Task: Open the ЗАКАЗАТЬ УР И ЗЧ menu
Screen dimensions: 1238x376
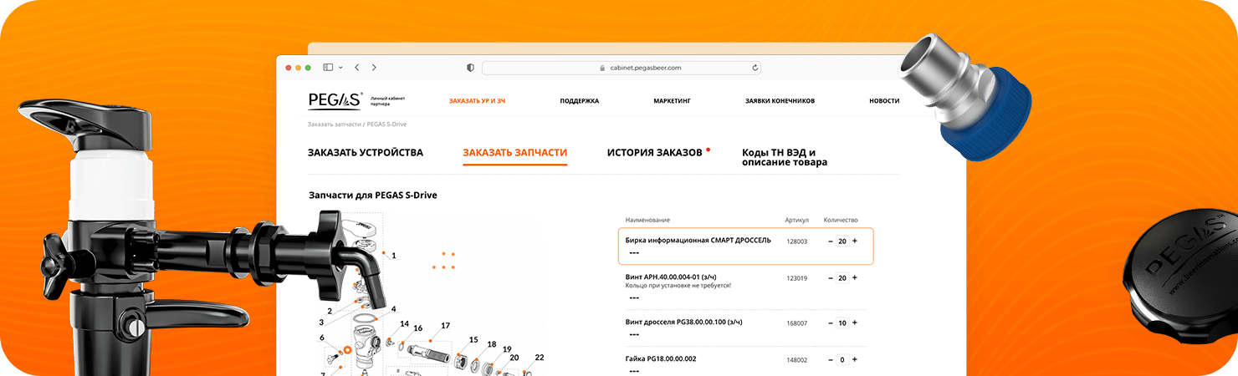Action: click(x=477, y=101)
